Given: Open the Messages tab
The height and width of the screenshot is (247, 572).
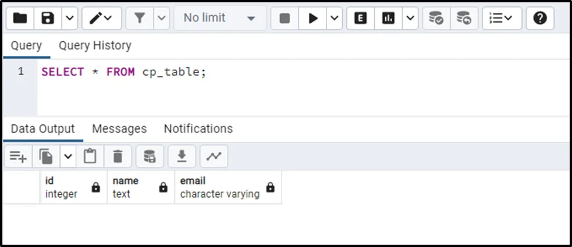Looking at the screenshot, I should pos(119,128).
